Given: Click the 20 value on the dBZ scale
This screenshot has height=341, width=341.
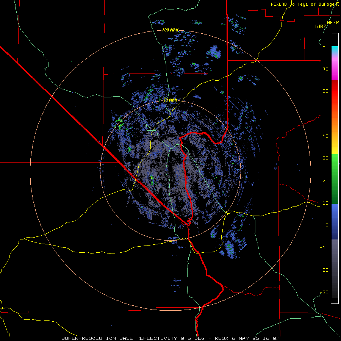Looking at the screenshot, I should click(325, 180).
